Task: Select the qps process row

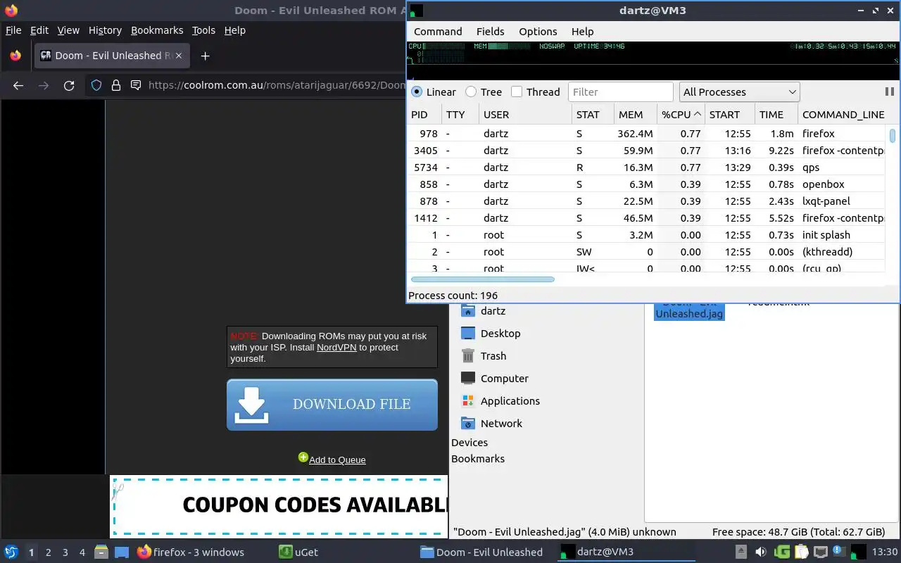Action: tap(646, 167)
